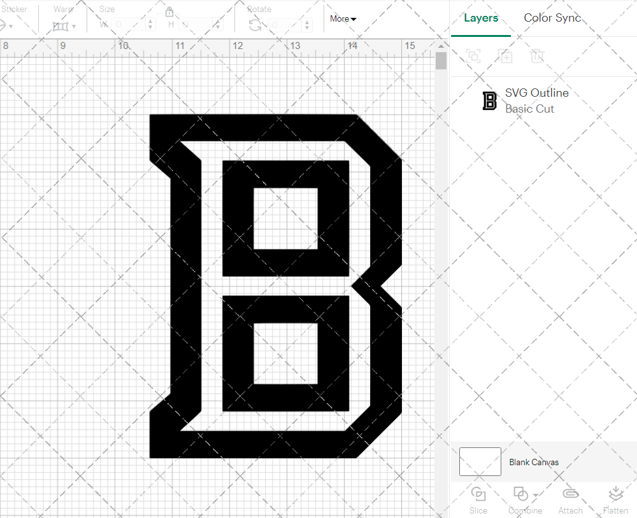637x518 pixels.
Task: Click the Warp tool icon
Action: pyautogui.click(x=61, y=24)
